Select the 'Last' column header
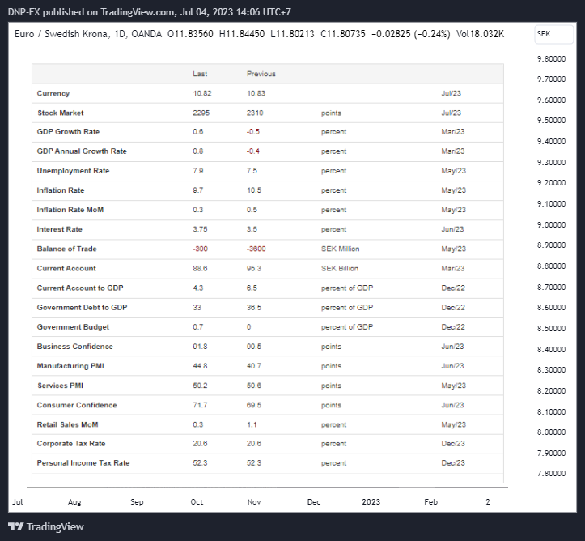 (x=200, y=74)
